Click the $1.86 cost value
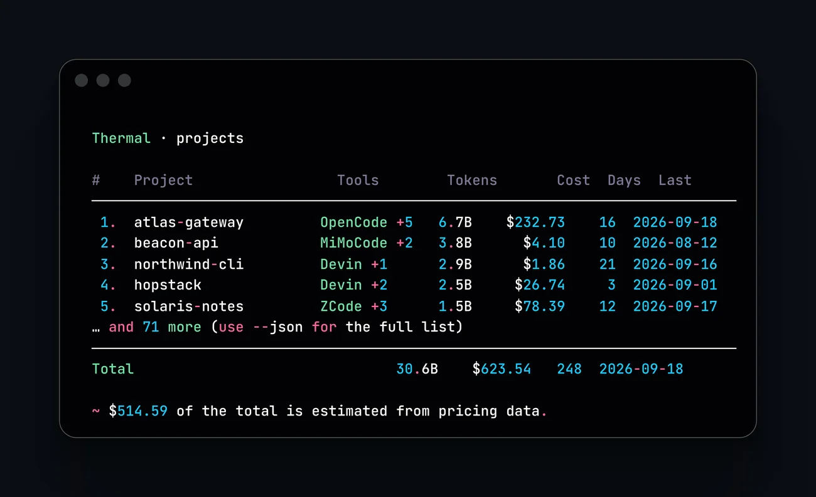The width and height of the screenshot is (816, 497). point(544,264)
